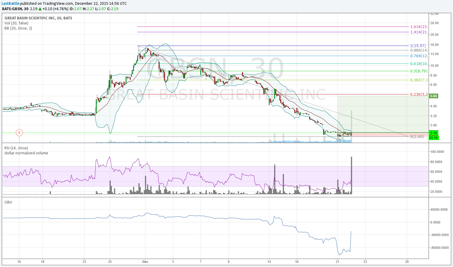Open the LastBattle author link
The image size is (453, 267).
pos(10,4)
